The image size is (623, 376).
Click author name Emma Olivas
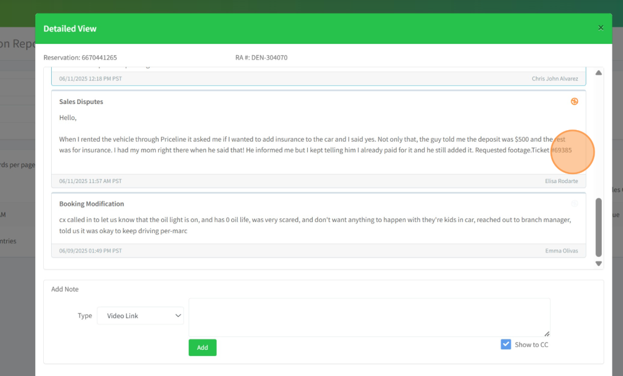(x=562, y=251)
